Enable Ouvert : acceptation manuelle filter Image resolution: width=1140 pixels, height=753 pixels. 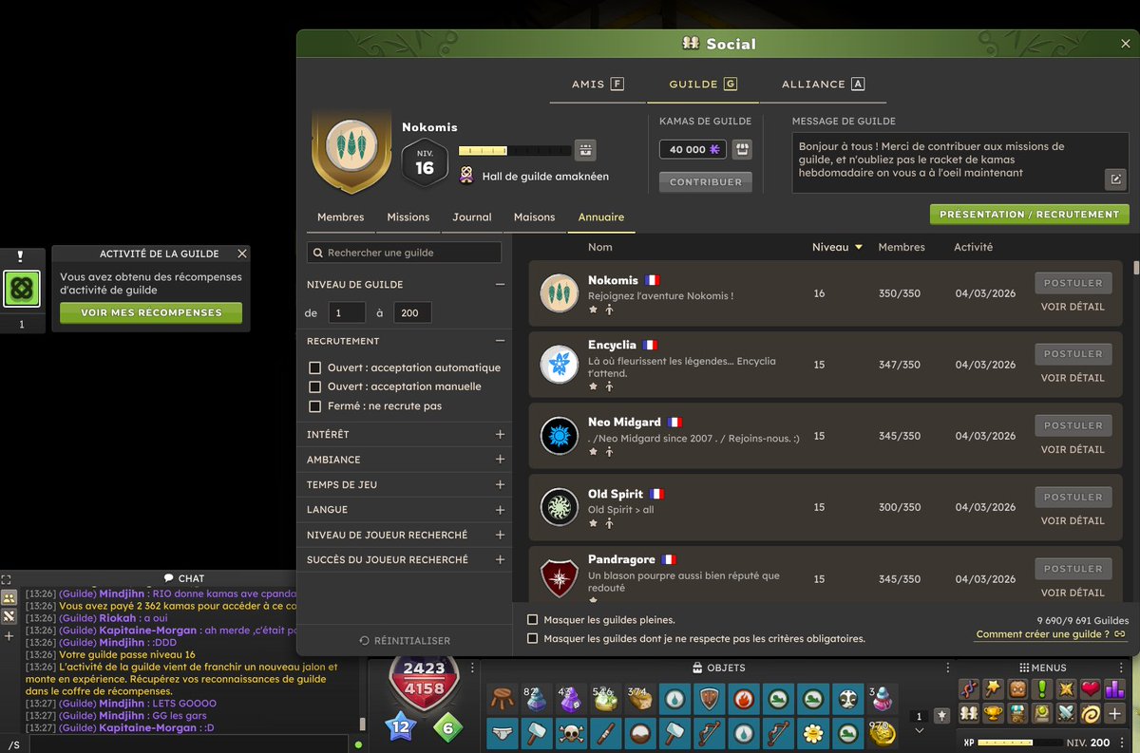pyautogui.click(x=315, y=386)
